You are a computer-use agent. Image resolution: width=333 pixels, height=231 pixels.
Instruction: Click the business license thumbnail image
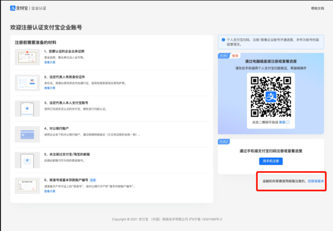point(27,57)
